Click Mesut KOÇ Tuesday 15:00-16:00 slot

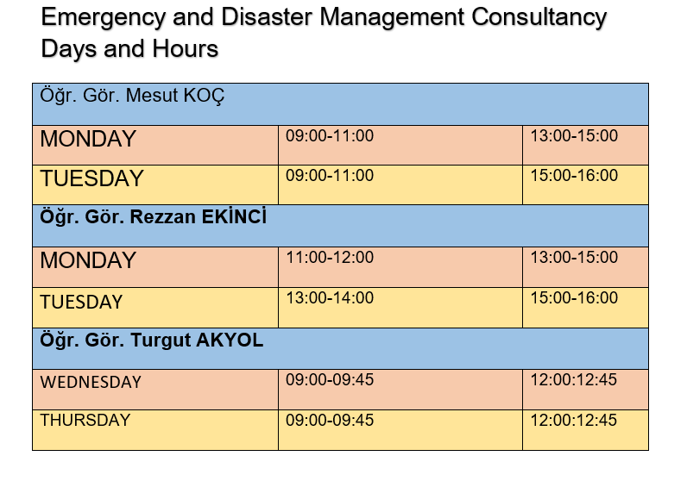coord(574,176)
